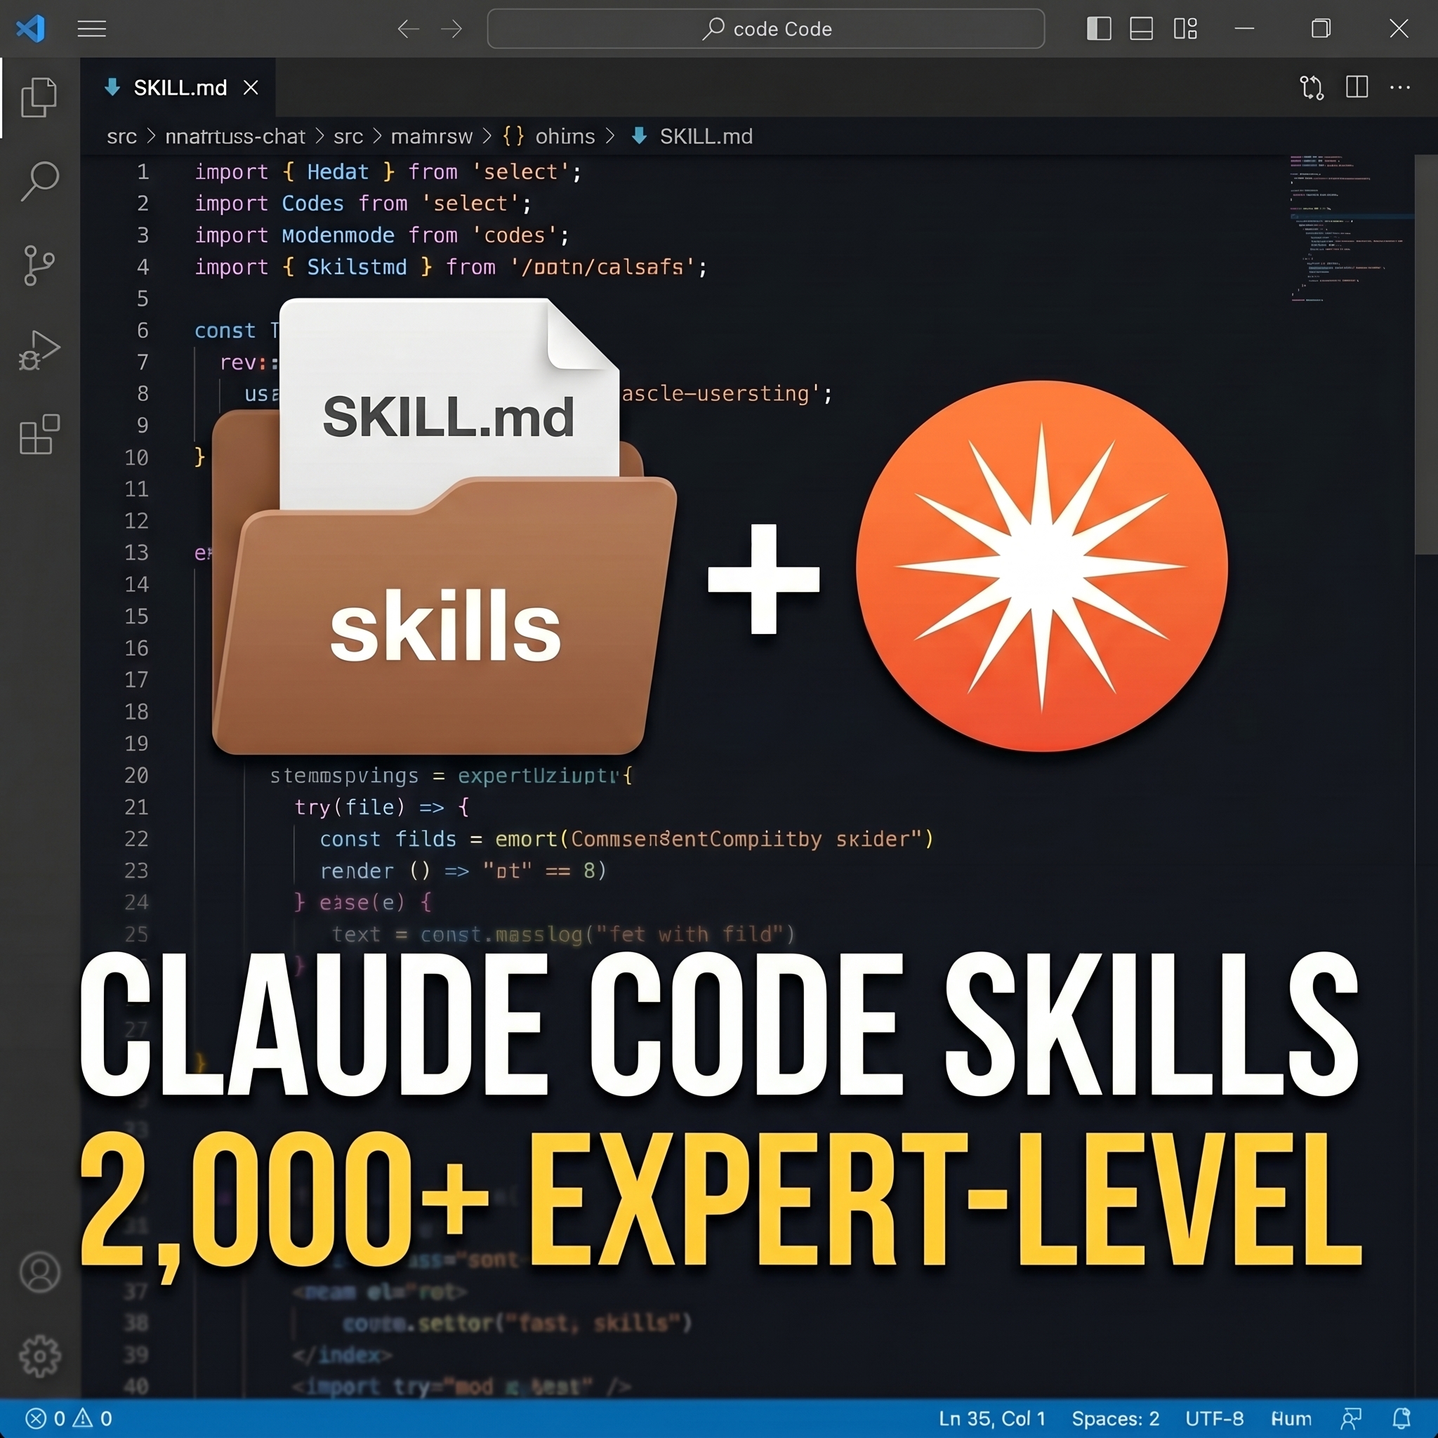Go back with the left arrow
This screenshot has width=1438, height=1438.
pos(408,29)
